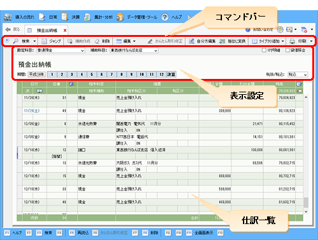
Task: Click the sticky note icon in table header
Action: (72, 84)
